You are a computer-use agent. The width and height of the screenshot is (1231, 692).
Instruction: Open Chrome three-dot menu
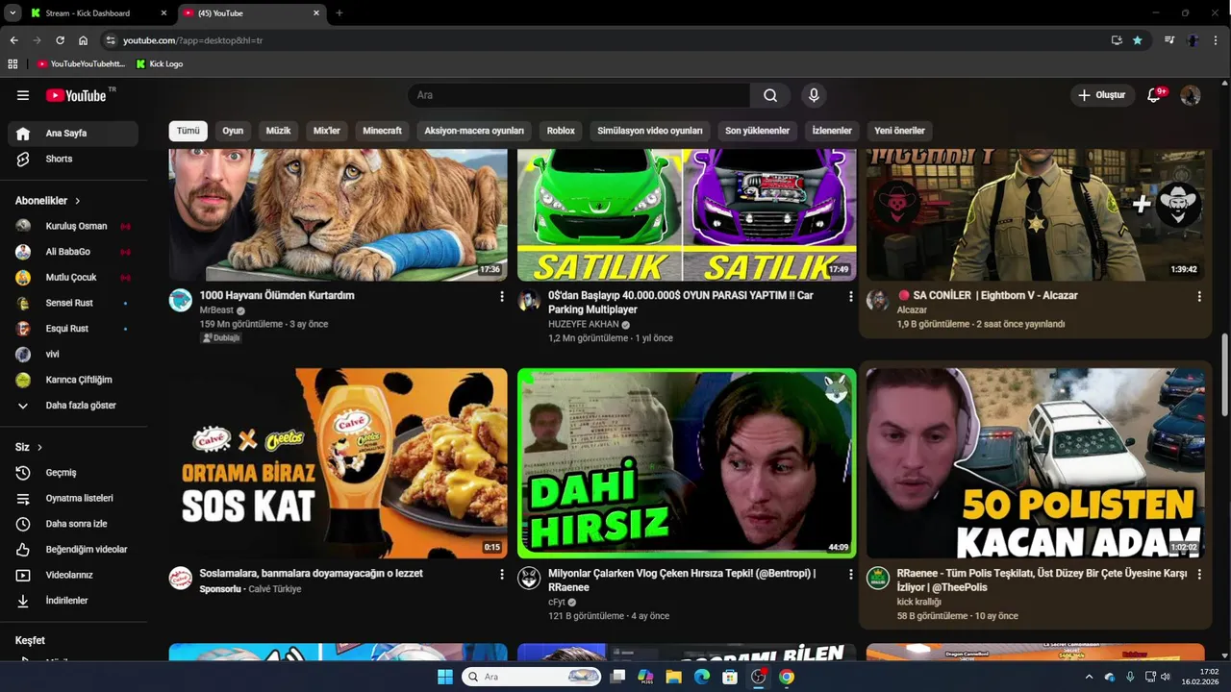[x=1217, y=40]
